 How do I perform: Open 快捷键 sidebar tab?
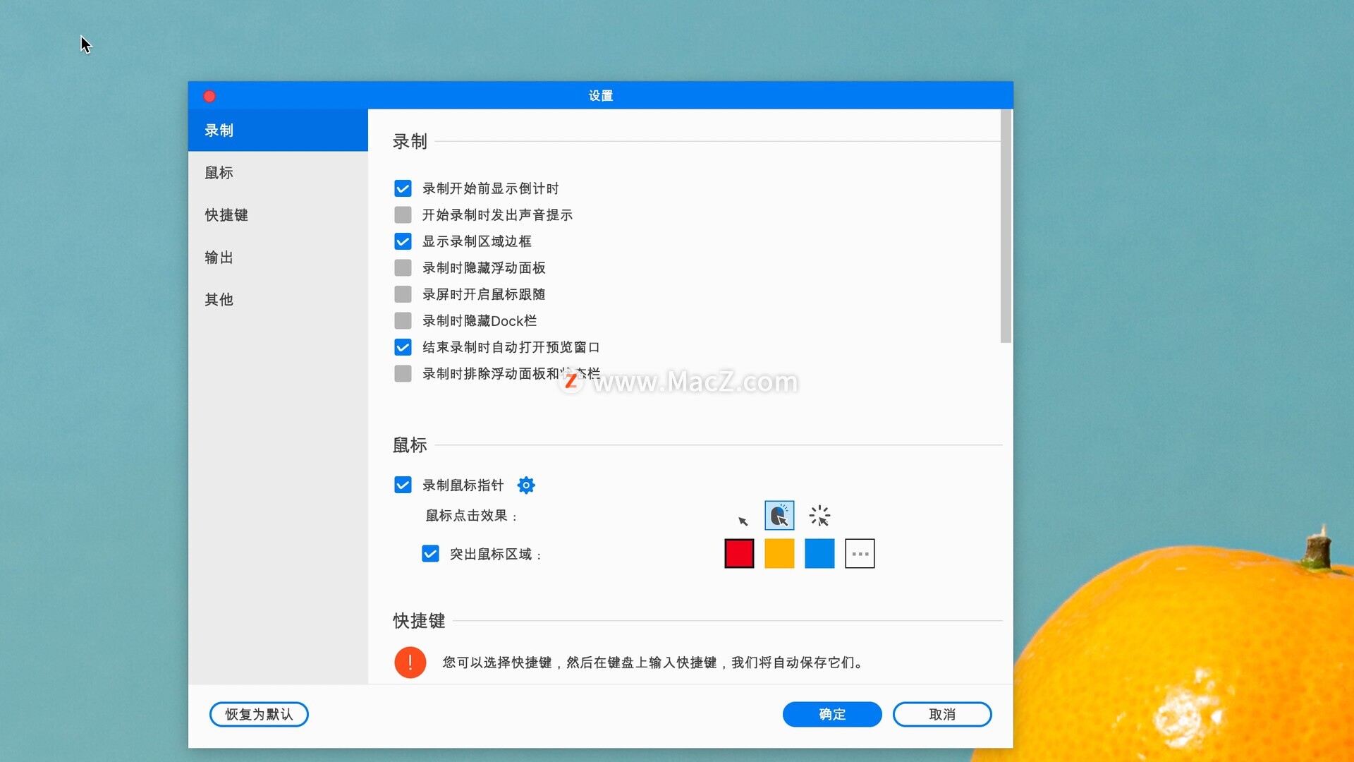[x=278, y=215]
